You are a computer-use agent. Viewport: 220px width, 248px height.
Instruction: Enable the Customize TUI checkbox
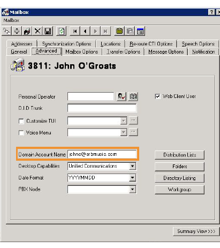(x=21, y=121)
